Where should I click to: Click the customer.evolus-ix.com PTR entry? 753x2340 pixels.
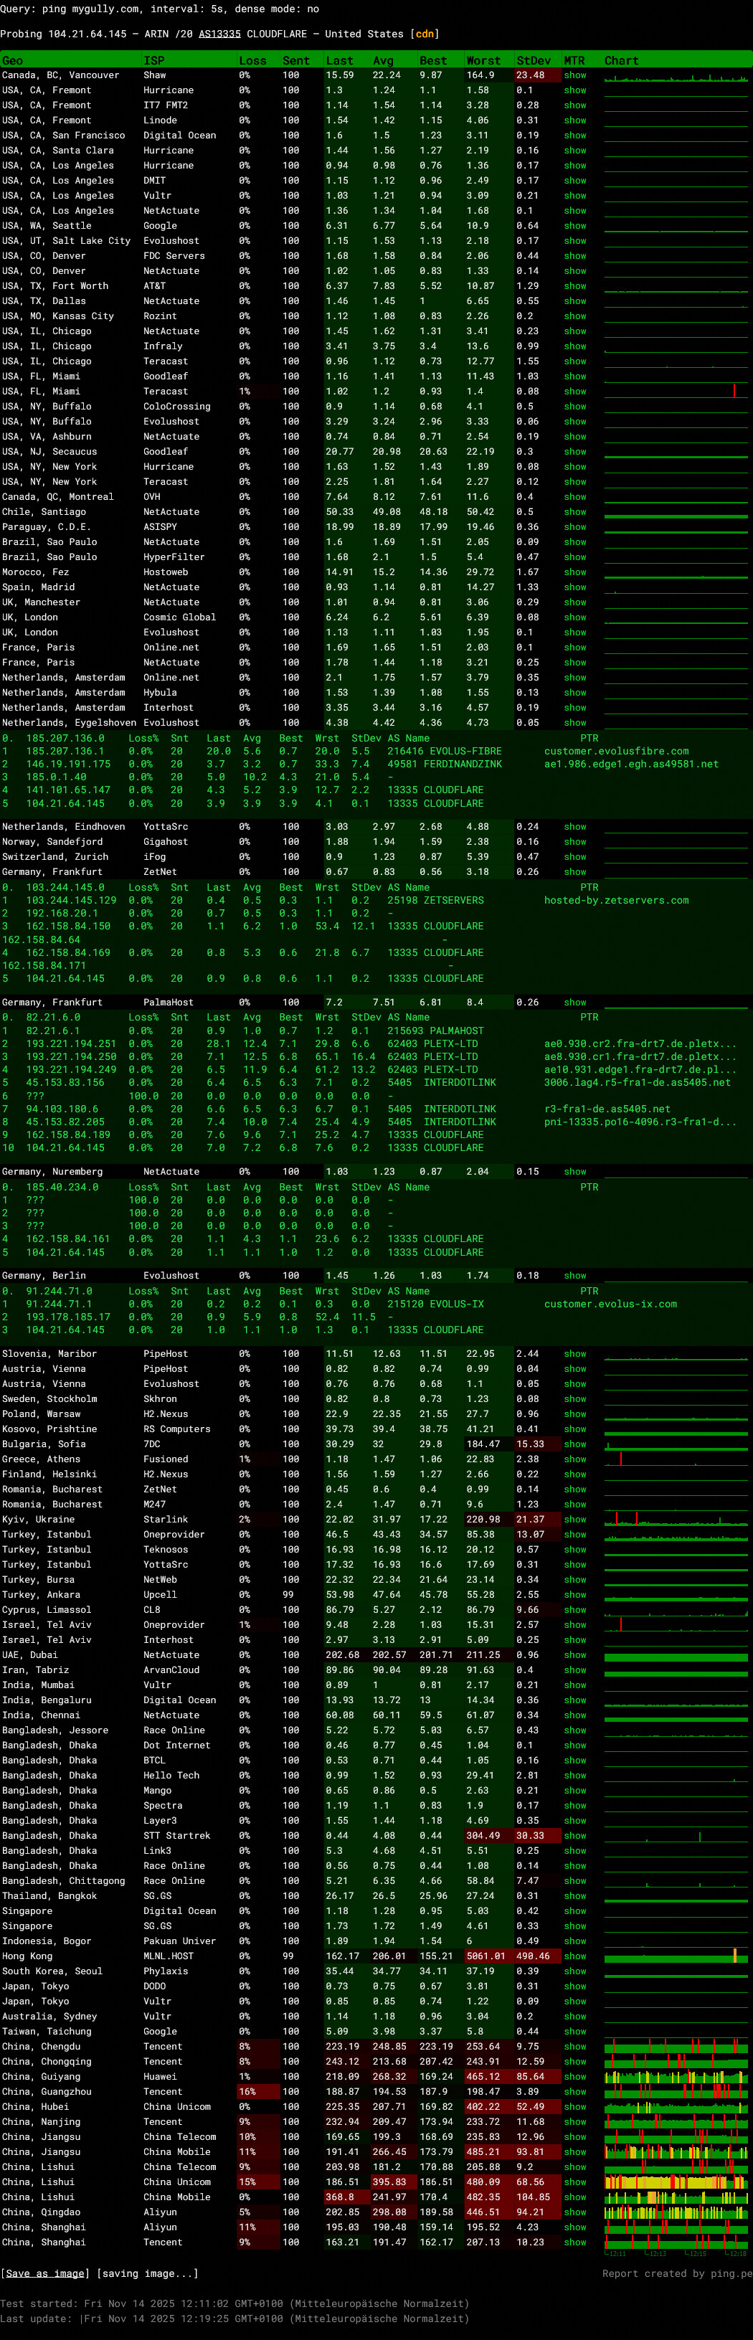tap(610, 1304)
